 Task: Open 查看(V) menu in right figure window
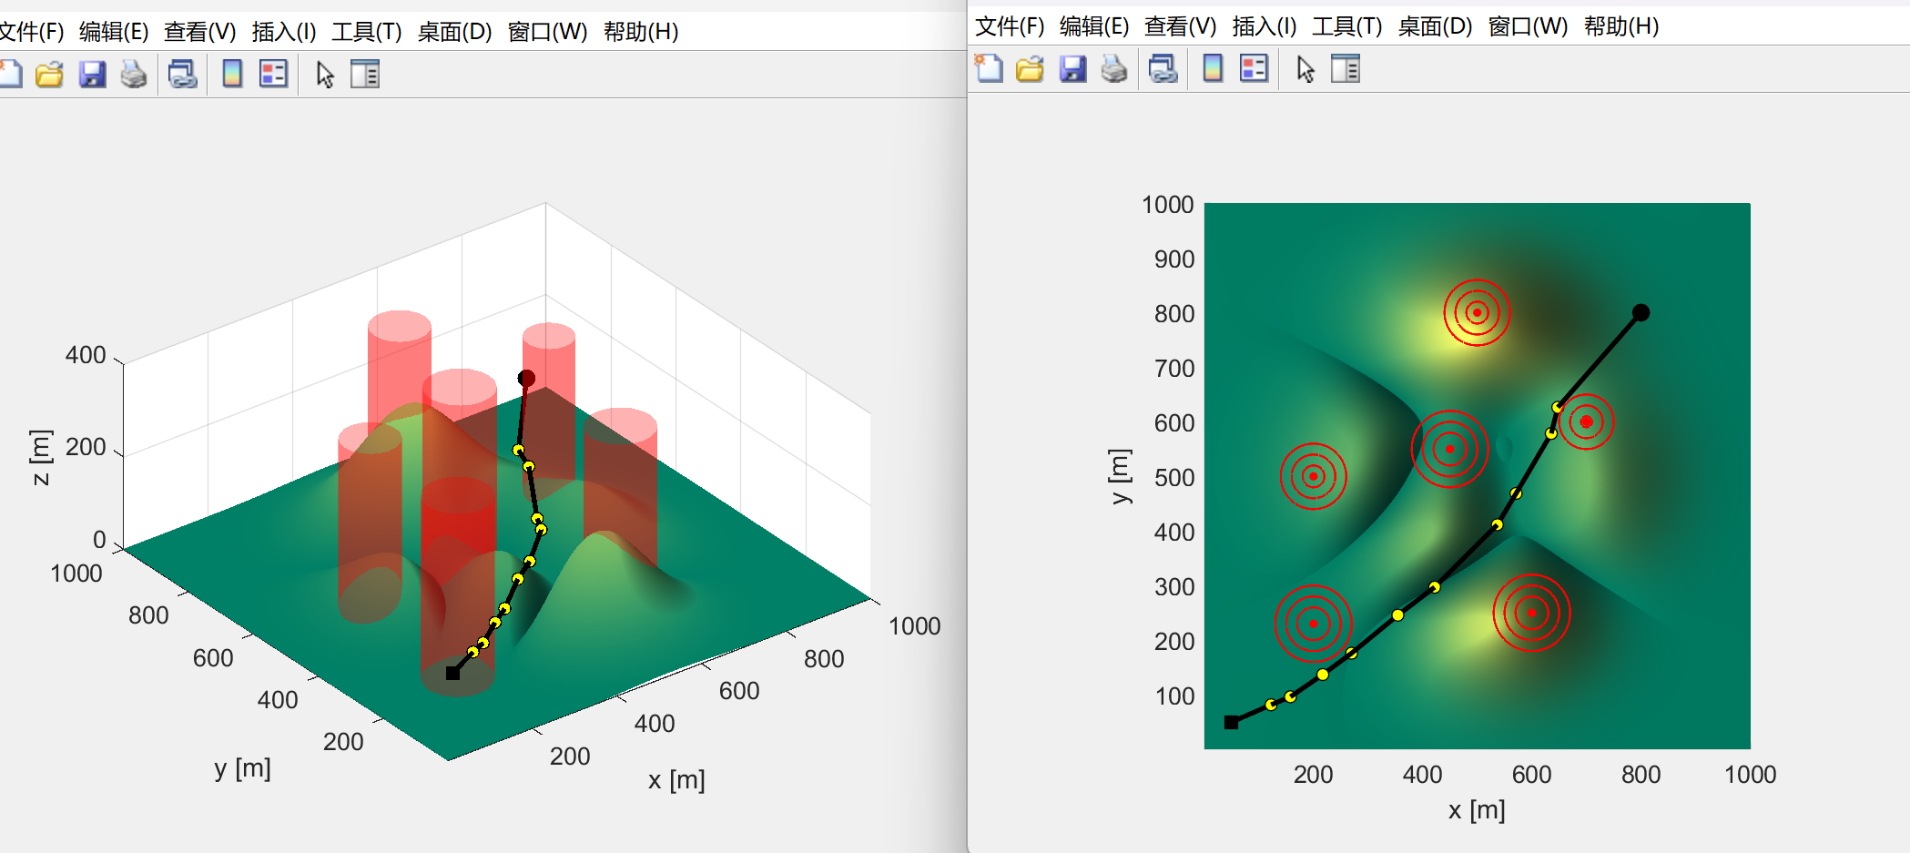coord(1180,26)
